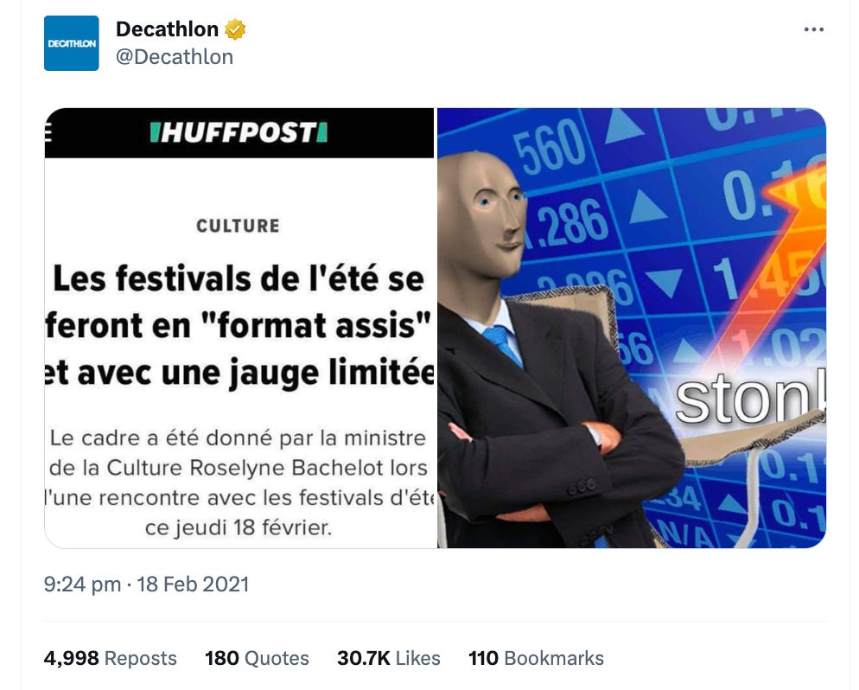Click the 9:24 pm timestamp
This screenshot has height=690, width=859.
[82, 585]
